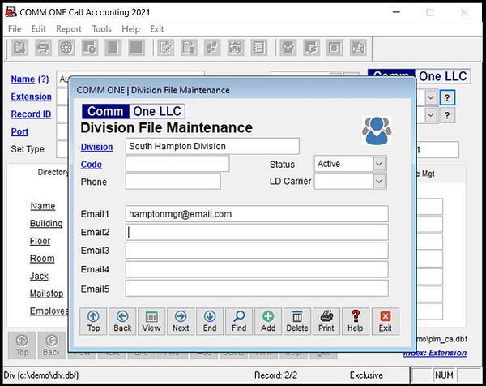
Task: Jump to the End record in the Division dialog
Action: (x=210, y=321)
